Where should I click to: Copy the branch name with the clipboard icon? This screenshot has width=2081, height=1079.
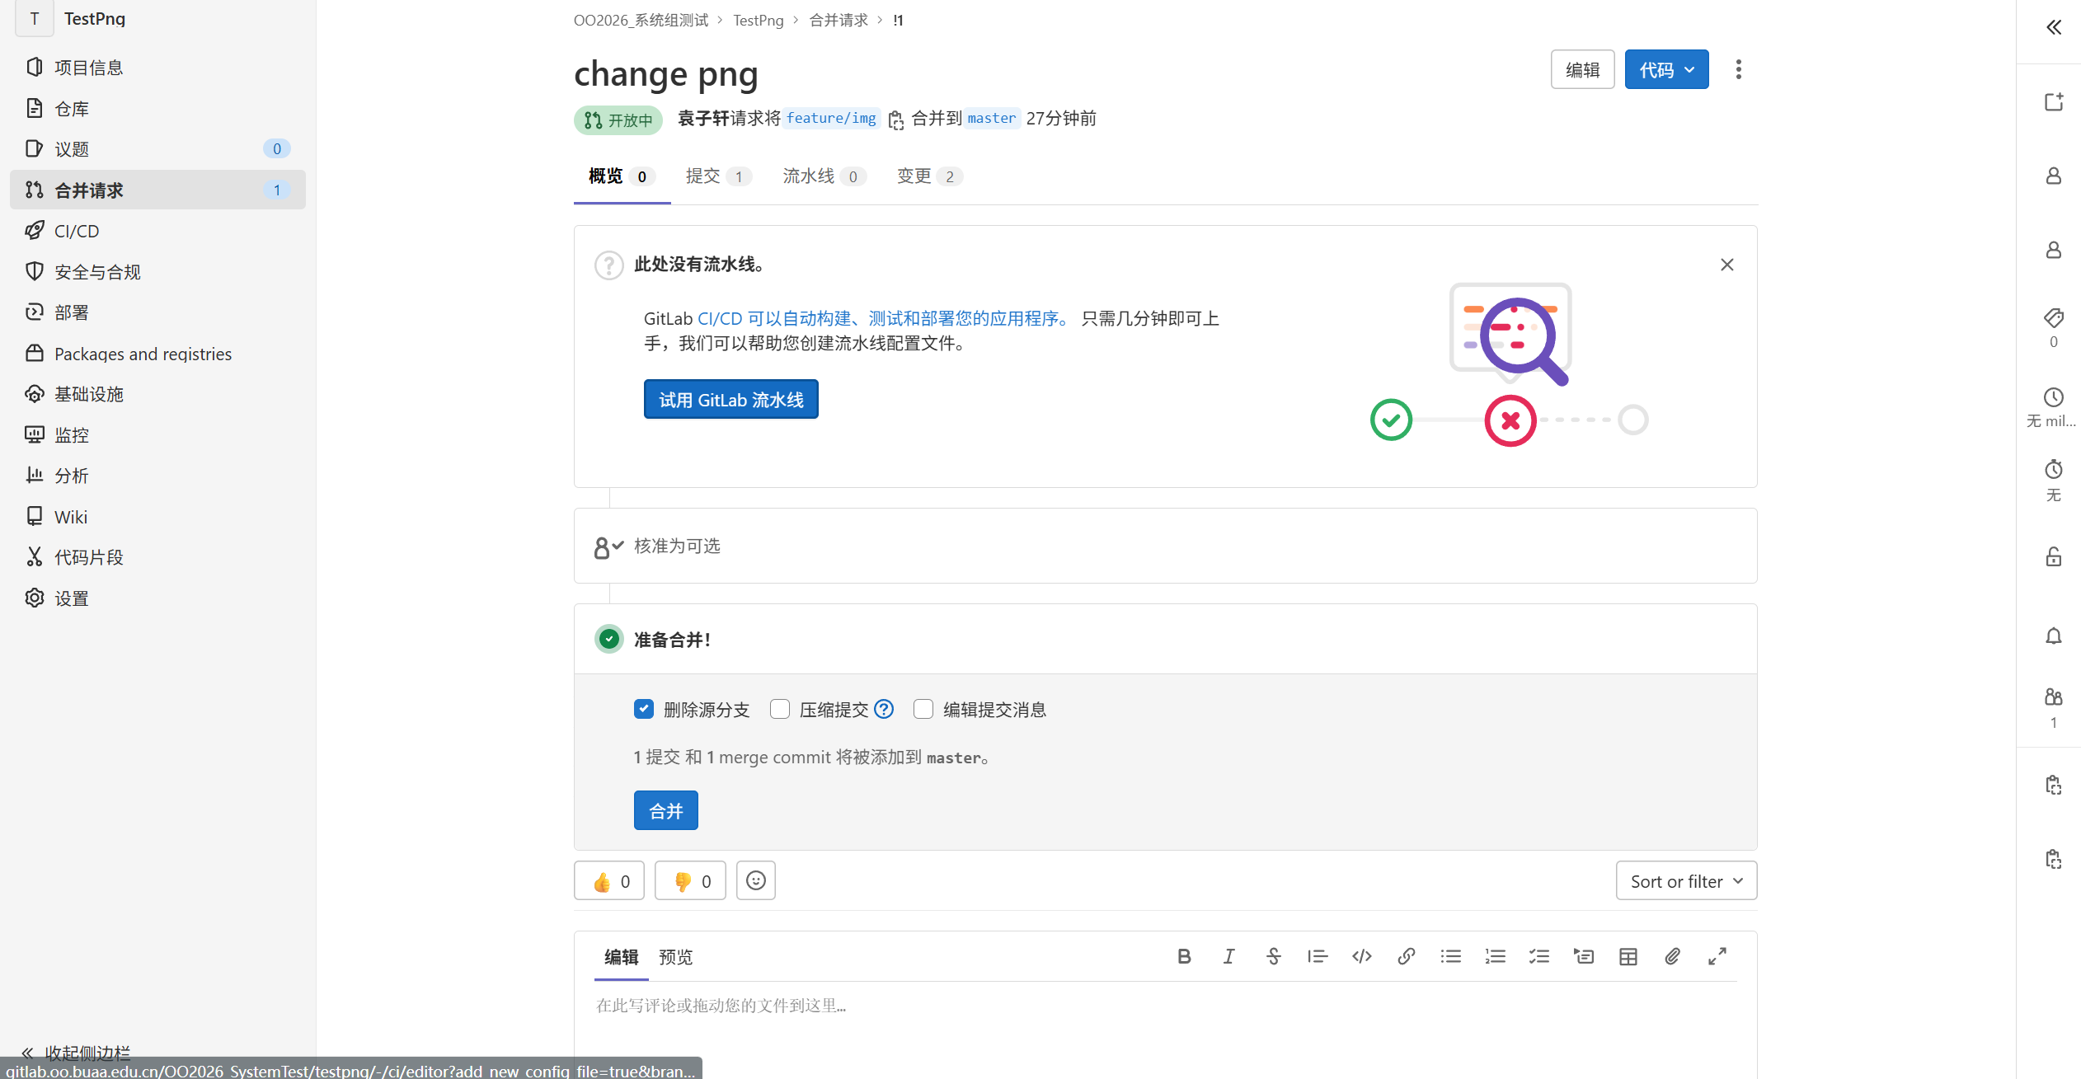[x=896, y=120]
